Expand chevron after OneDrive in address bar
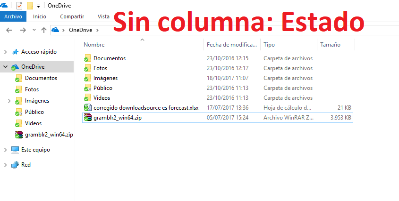This screenshot has width=399, height=201. 97,30
